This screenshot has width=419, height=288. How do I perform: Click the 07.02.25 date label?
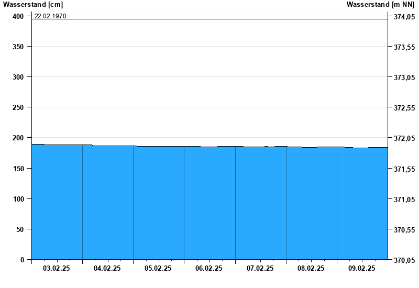tap(260, 269)
